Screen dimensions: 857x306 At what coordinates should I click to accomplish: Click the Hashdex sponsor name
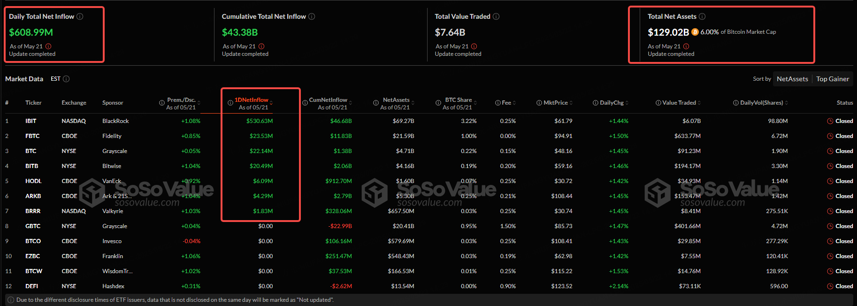click(x=114, y=286)
